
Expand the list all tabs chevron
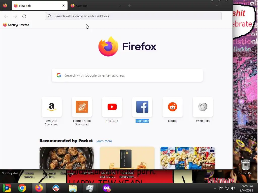[x=217, y=6]
